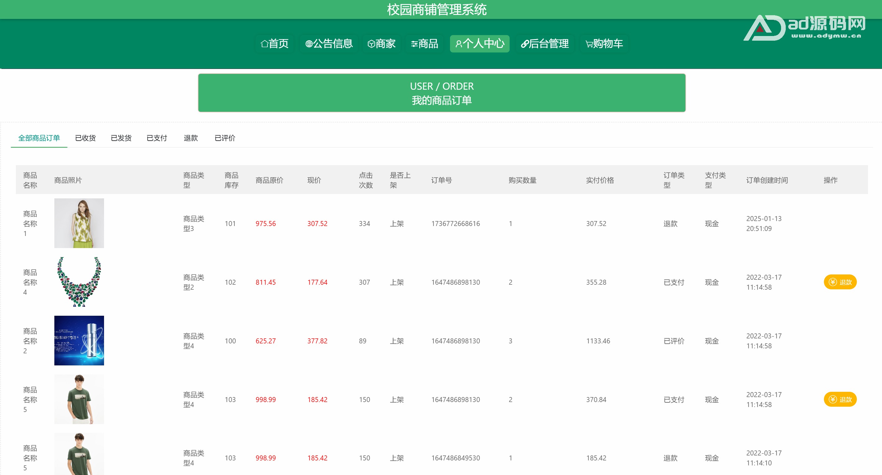This screenshot has height=475, width=882.
Task: Show the 已评价 orders tab
Action: pos(225,138)
